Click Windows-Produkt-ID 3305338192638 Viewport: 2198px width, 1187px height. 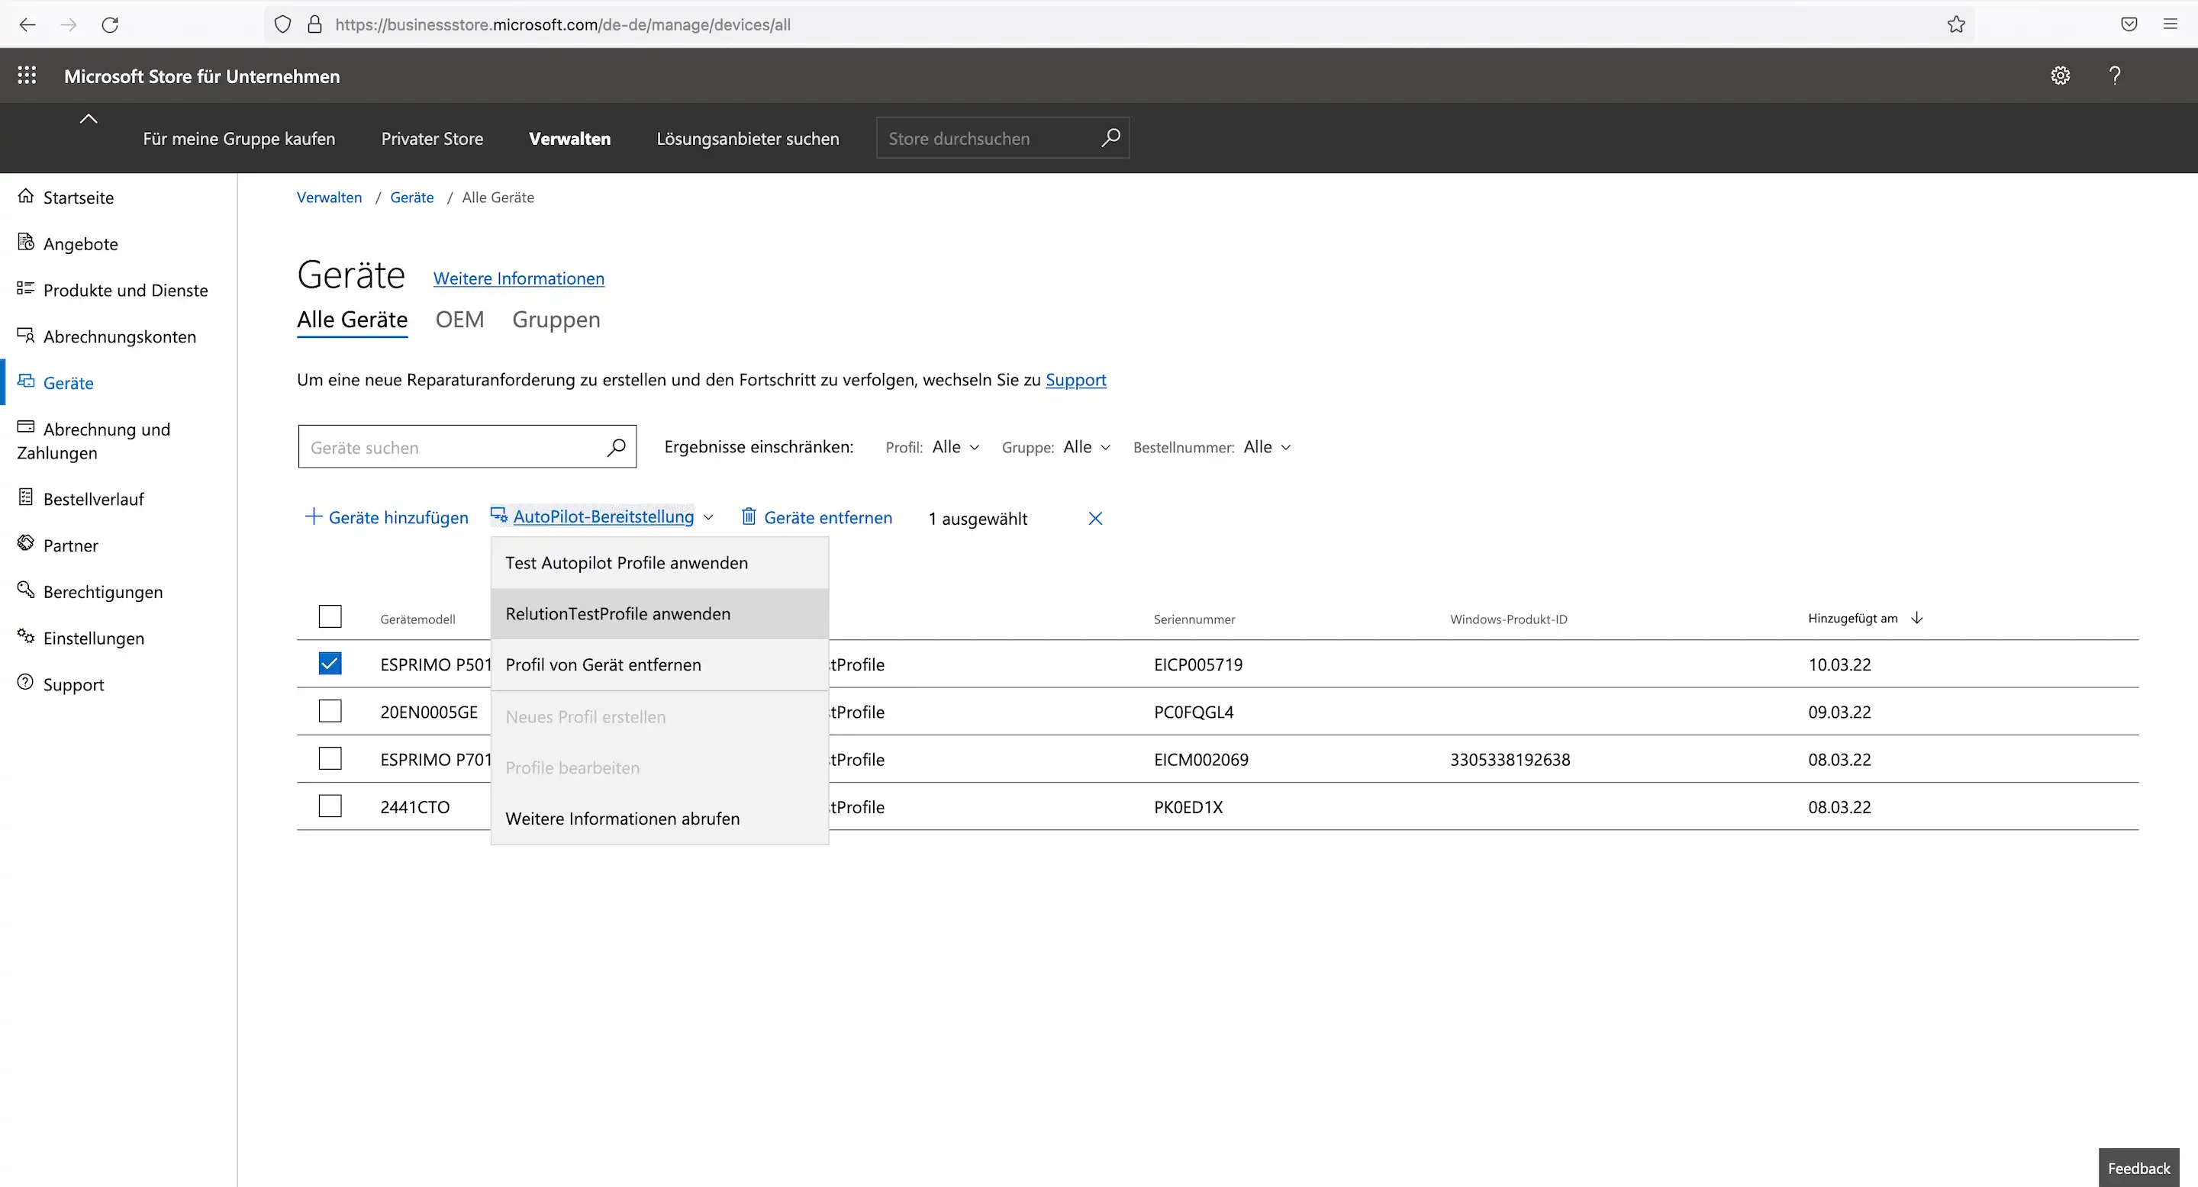coord(1510,759)
